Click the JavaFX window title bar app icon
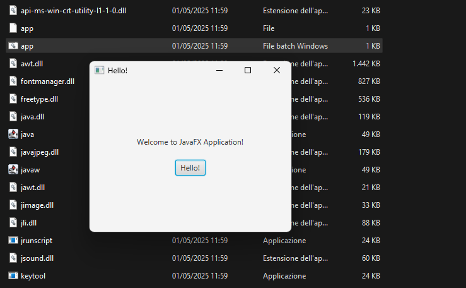The image size is (466, 288). pos(99,70)
